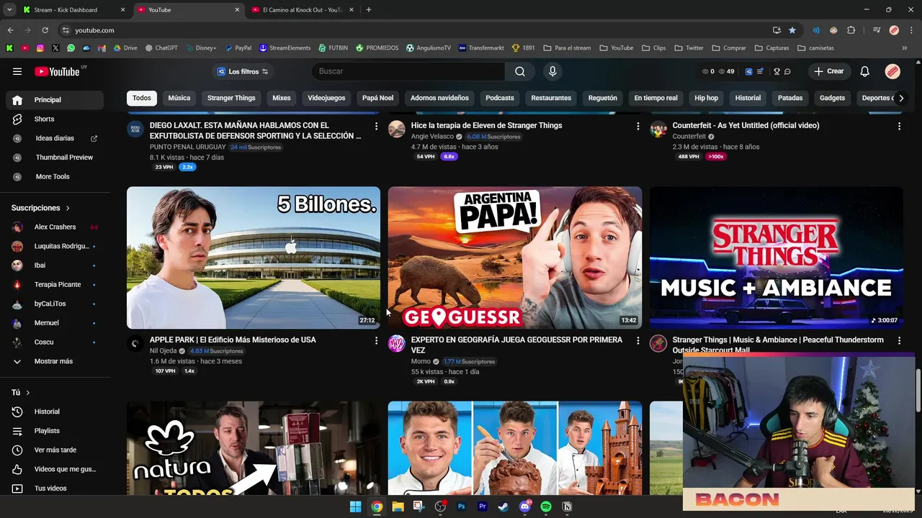Open the Alex Crashers subscription

point(56,227)
